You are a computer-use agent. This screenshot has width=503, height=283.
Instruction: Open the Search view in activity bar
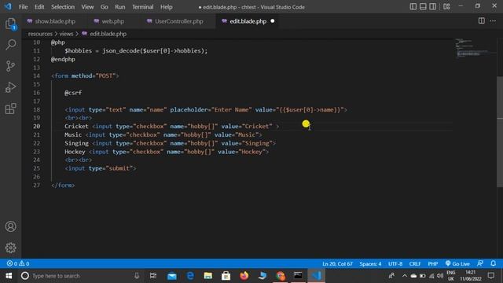click(x=10, y=45)
